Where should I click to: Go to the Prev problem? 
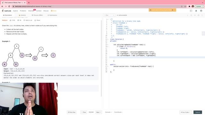coord(84,112)
